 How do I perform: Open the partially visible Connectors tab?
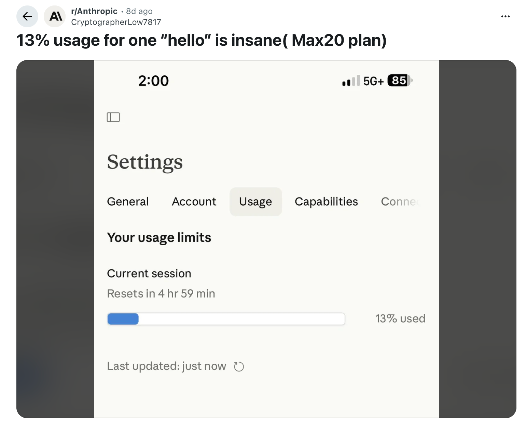[x=400, y=202]
